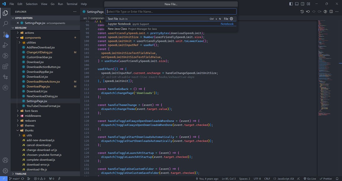This screenshot has width=342, height=181.
Task: Collapse the components folder in the explorer
Action: (17, 37)
